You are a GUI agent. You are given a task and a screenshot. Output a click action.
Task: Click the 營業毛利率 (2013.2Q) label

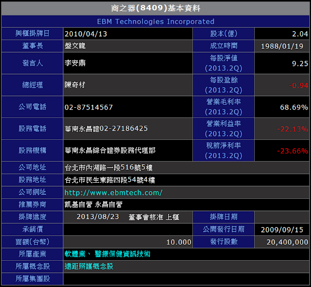point(224,107)
